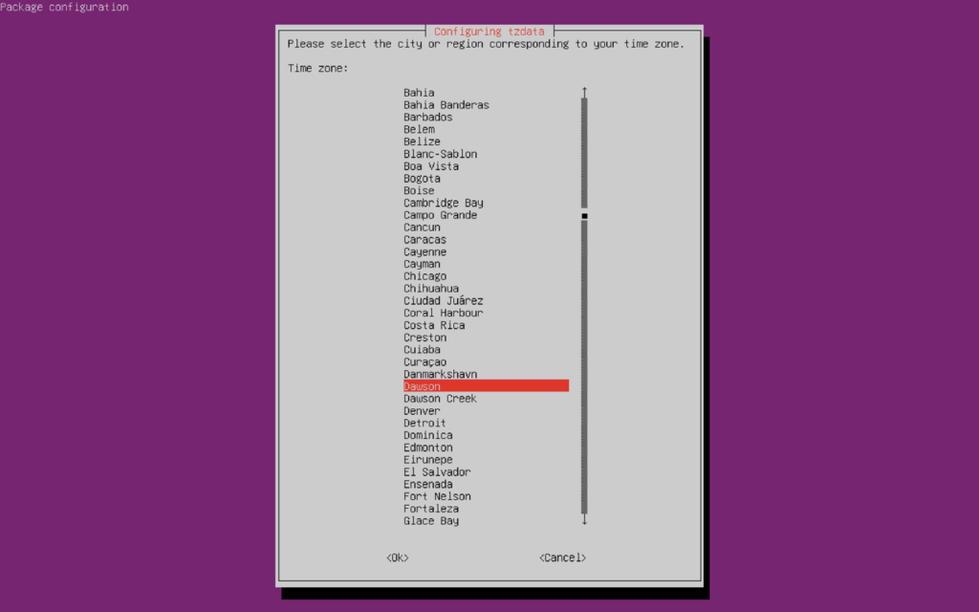Choose Edmonton in the time zone list
Screen dimensions: 979x612
pos(427,447)
